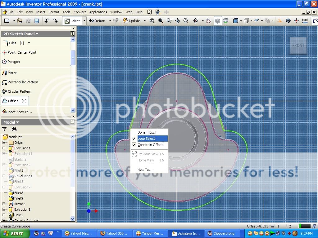Open the 2D Sketch Panel dropdown
Viewport: 318px width, 238px height.
(x=20, y=34)
